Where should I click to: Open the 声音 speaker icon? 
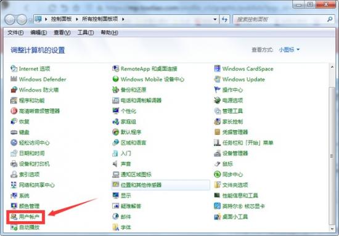tap(116, 164)
